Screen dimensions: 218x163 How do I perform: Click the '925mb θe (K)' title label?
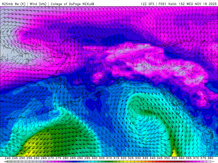coord(13,4)
